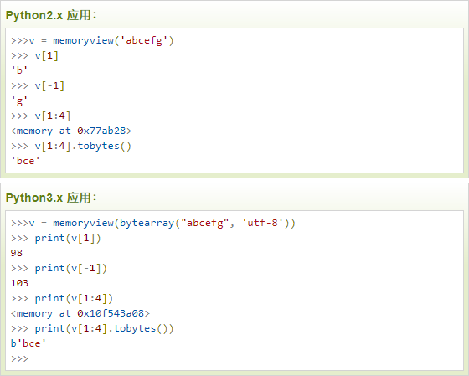Screen dimensions: 469x376
Task: Click the 'print(v[1:4].tobytes())' line
Action: (92, 329)
